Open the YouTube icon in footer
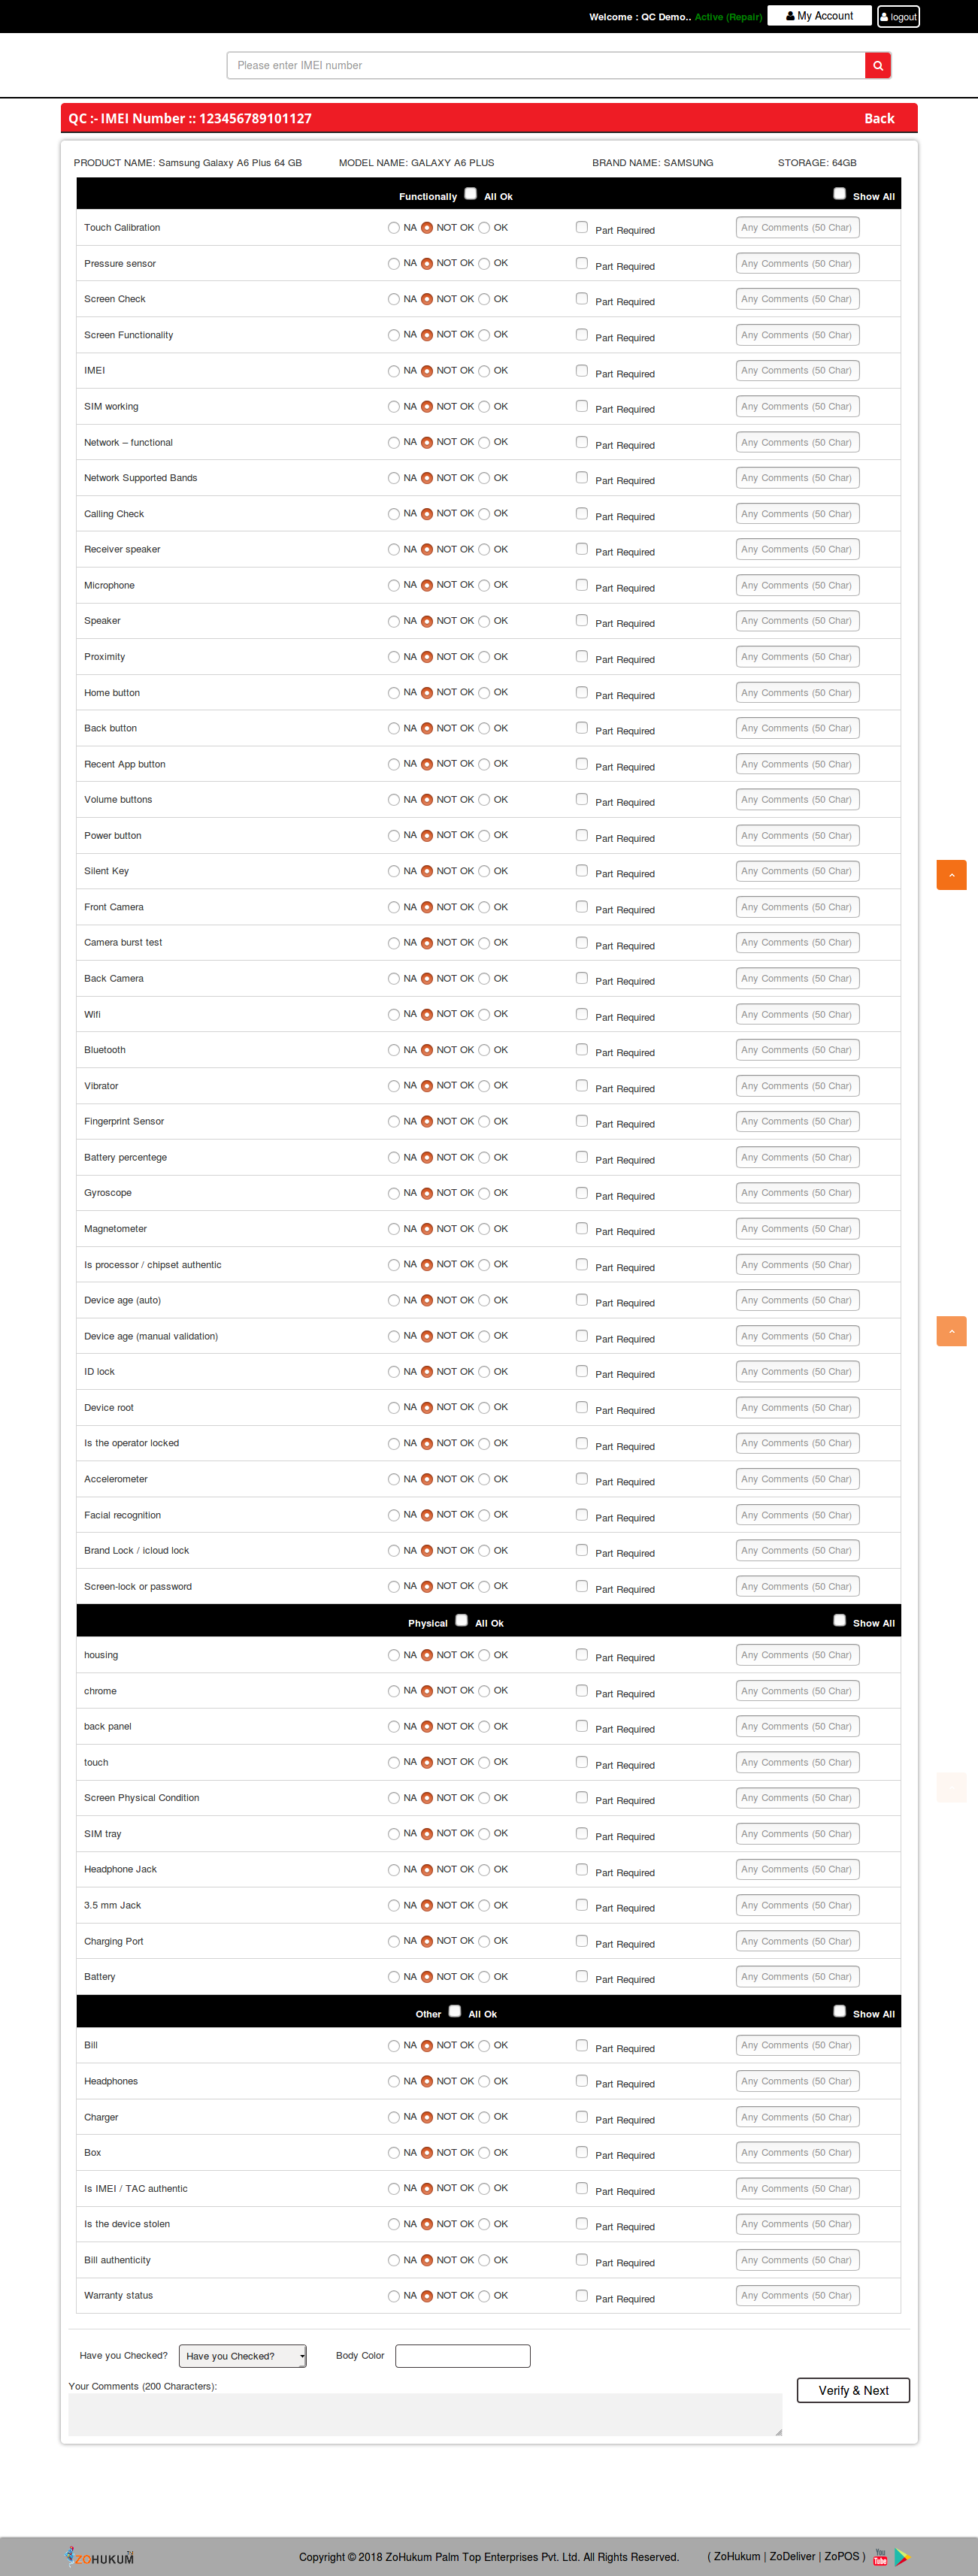The height and width of the screenshot is (2576, 978). (x=880, y=2556)
